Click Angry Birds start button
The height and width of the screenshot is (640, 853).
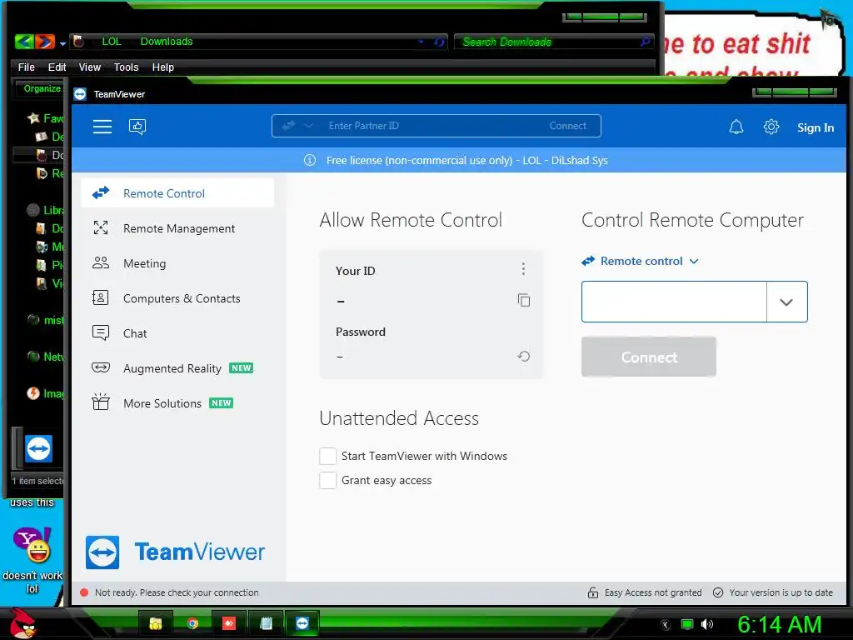point(22,623)
